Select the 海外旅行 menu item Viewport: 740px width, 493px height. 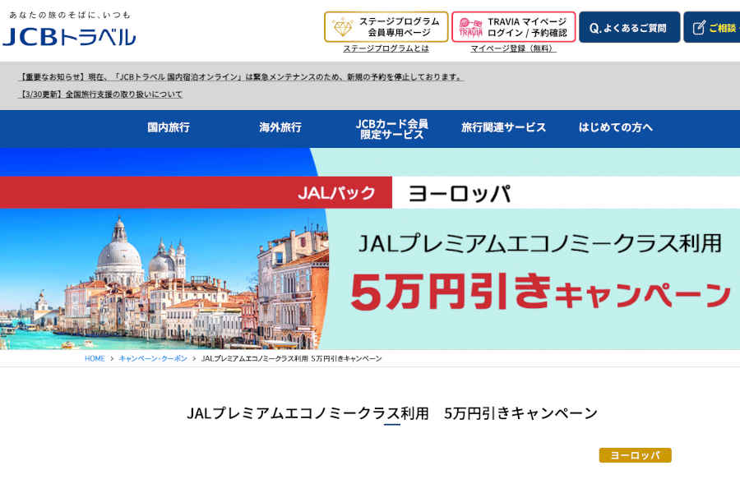pyautogui.click(x=280, y=127)
